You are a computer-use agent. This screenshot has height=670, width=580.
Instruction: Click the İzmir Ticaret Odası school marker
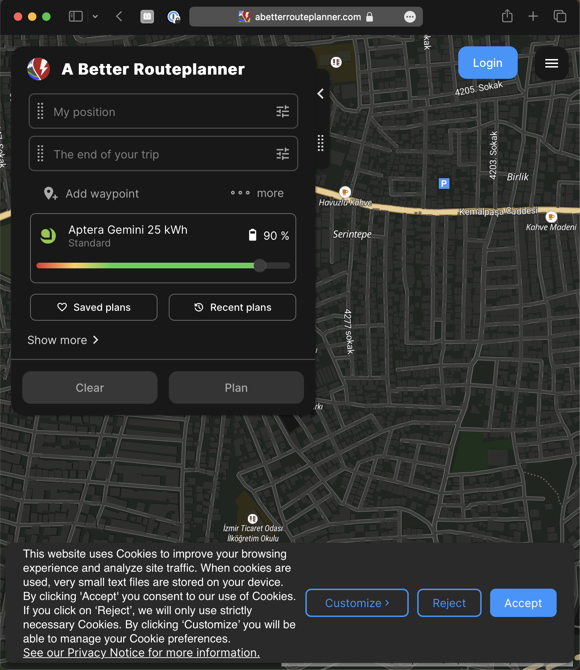(253, 519)
